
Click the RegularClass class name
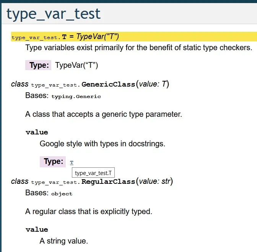[x=108, y=182]
